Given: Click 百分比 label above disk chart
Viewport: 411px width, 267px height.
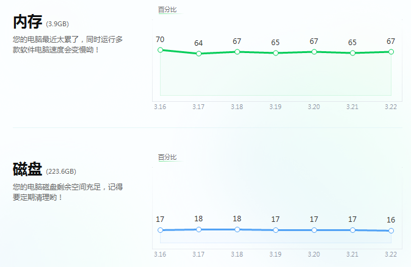Looking at the screenshot, I should [167, 157].
